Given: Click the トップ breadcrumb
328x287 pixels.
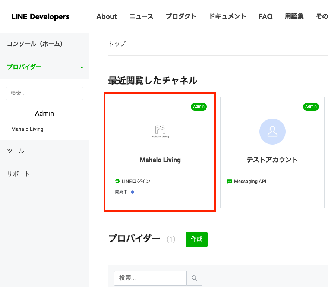Looking at the screenshot, I should (117, 44).
